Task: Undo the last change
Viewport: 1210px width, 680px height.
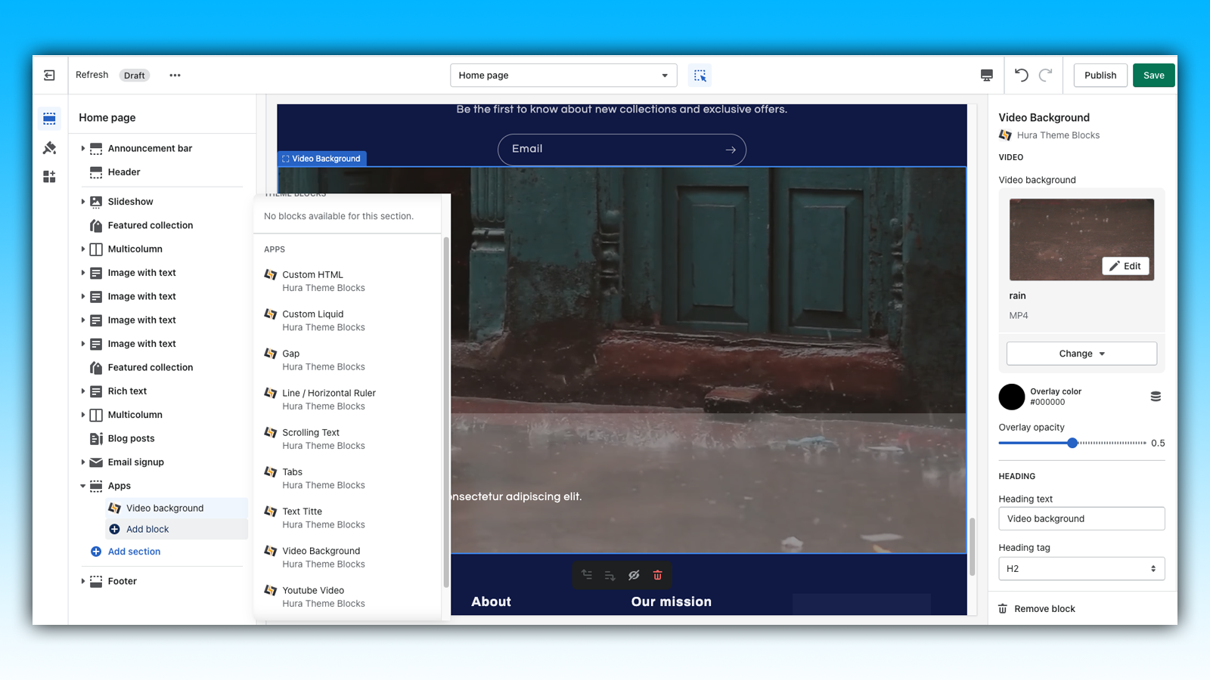Action: click(1022, 75)
